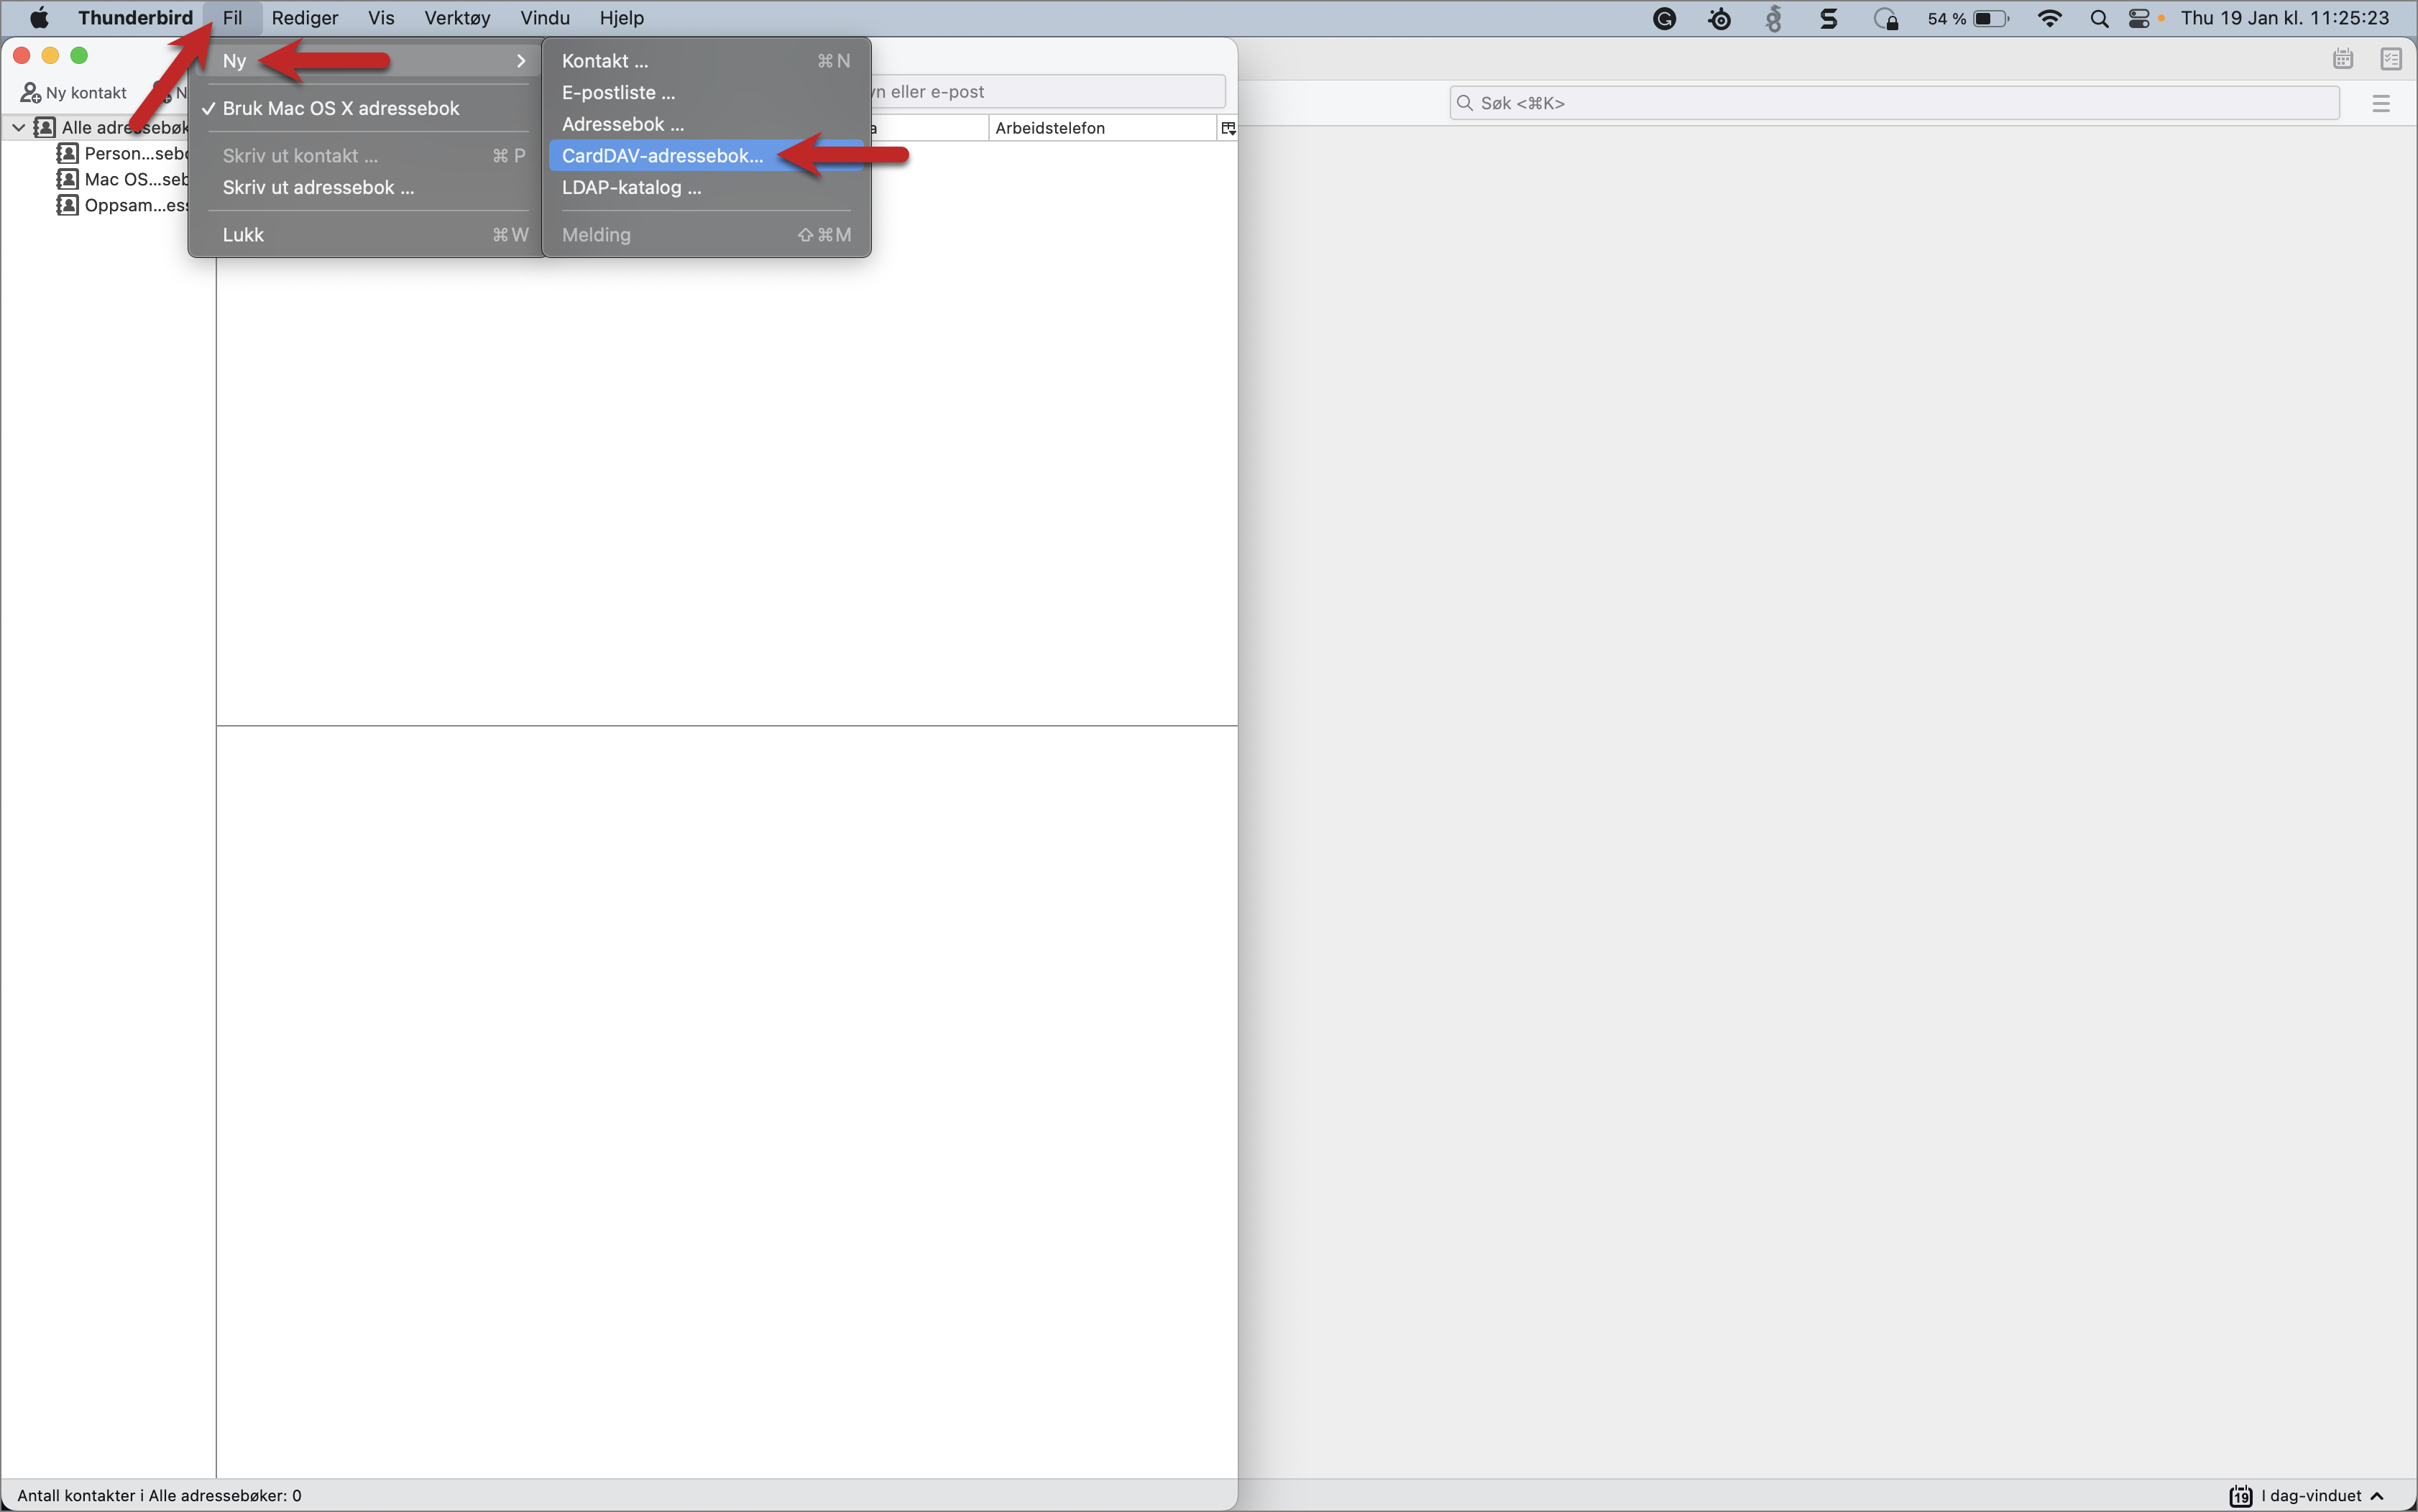Click the I dag-vinduet label
The width and height of the screenshot is (2418, 1512).
pos(2311,1496)
